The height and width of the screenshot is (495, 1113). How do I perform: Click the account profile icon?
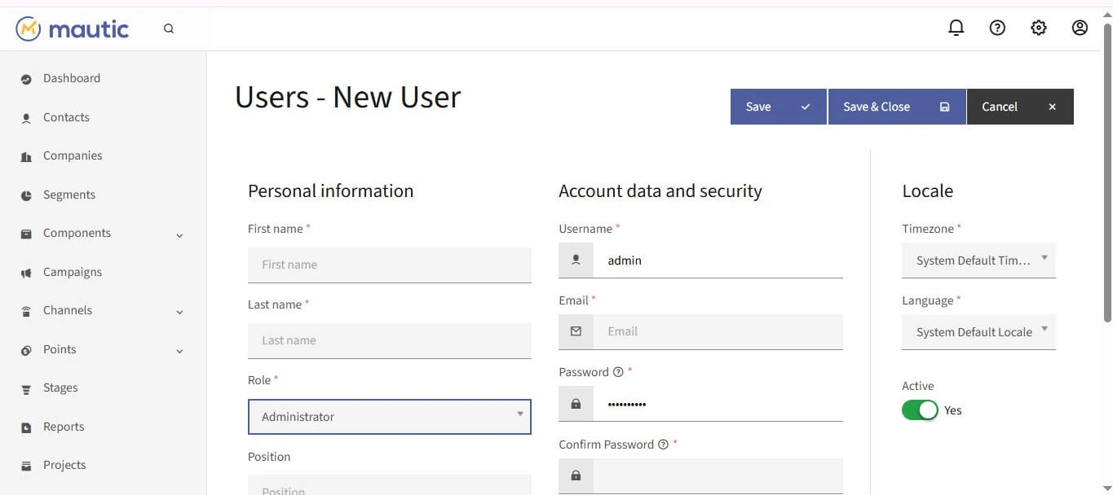click(x=1079, y=27)
